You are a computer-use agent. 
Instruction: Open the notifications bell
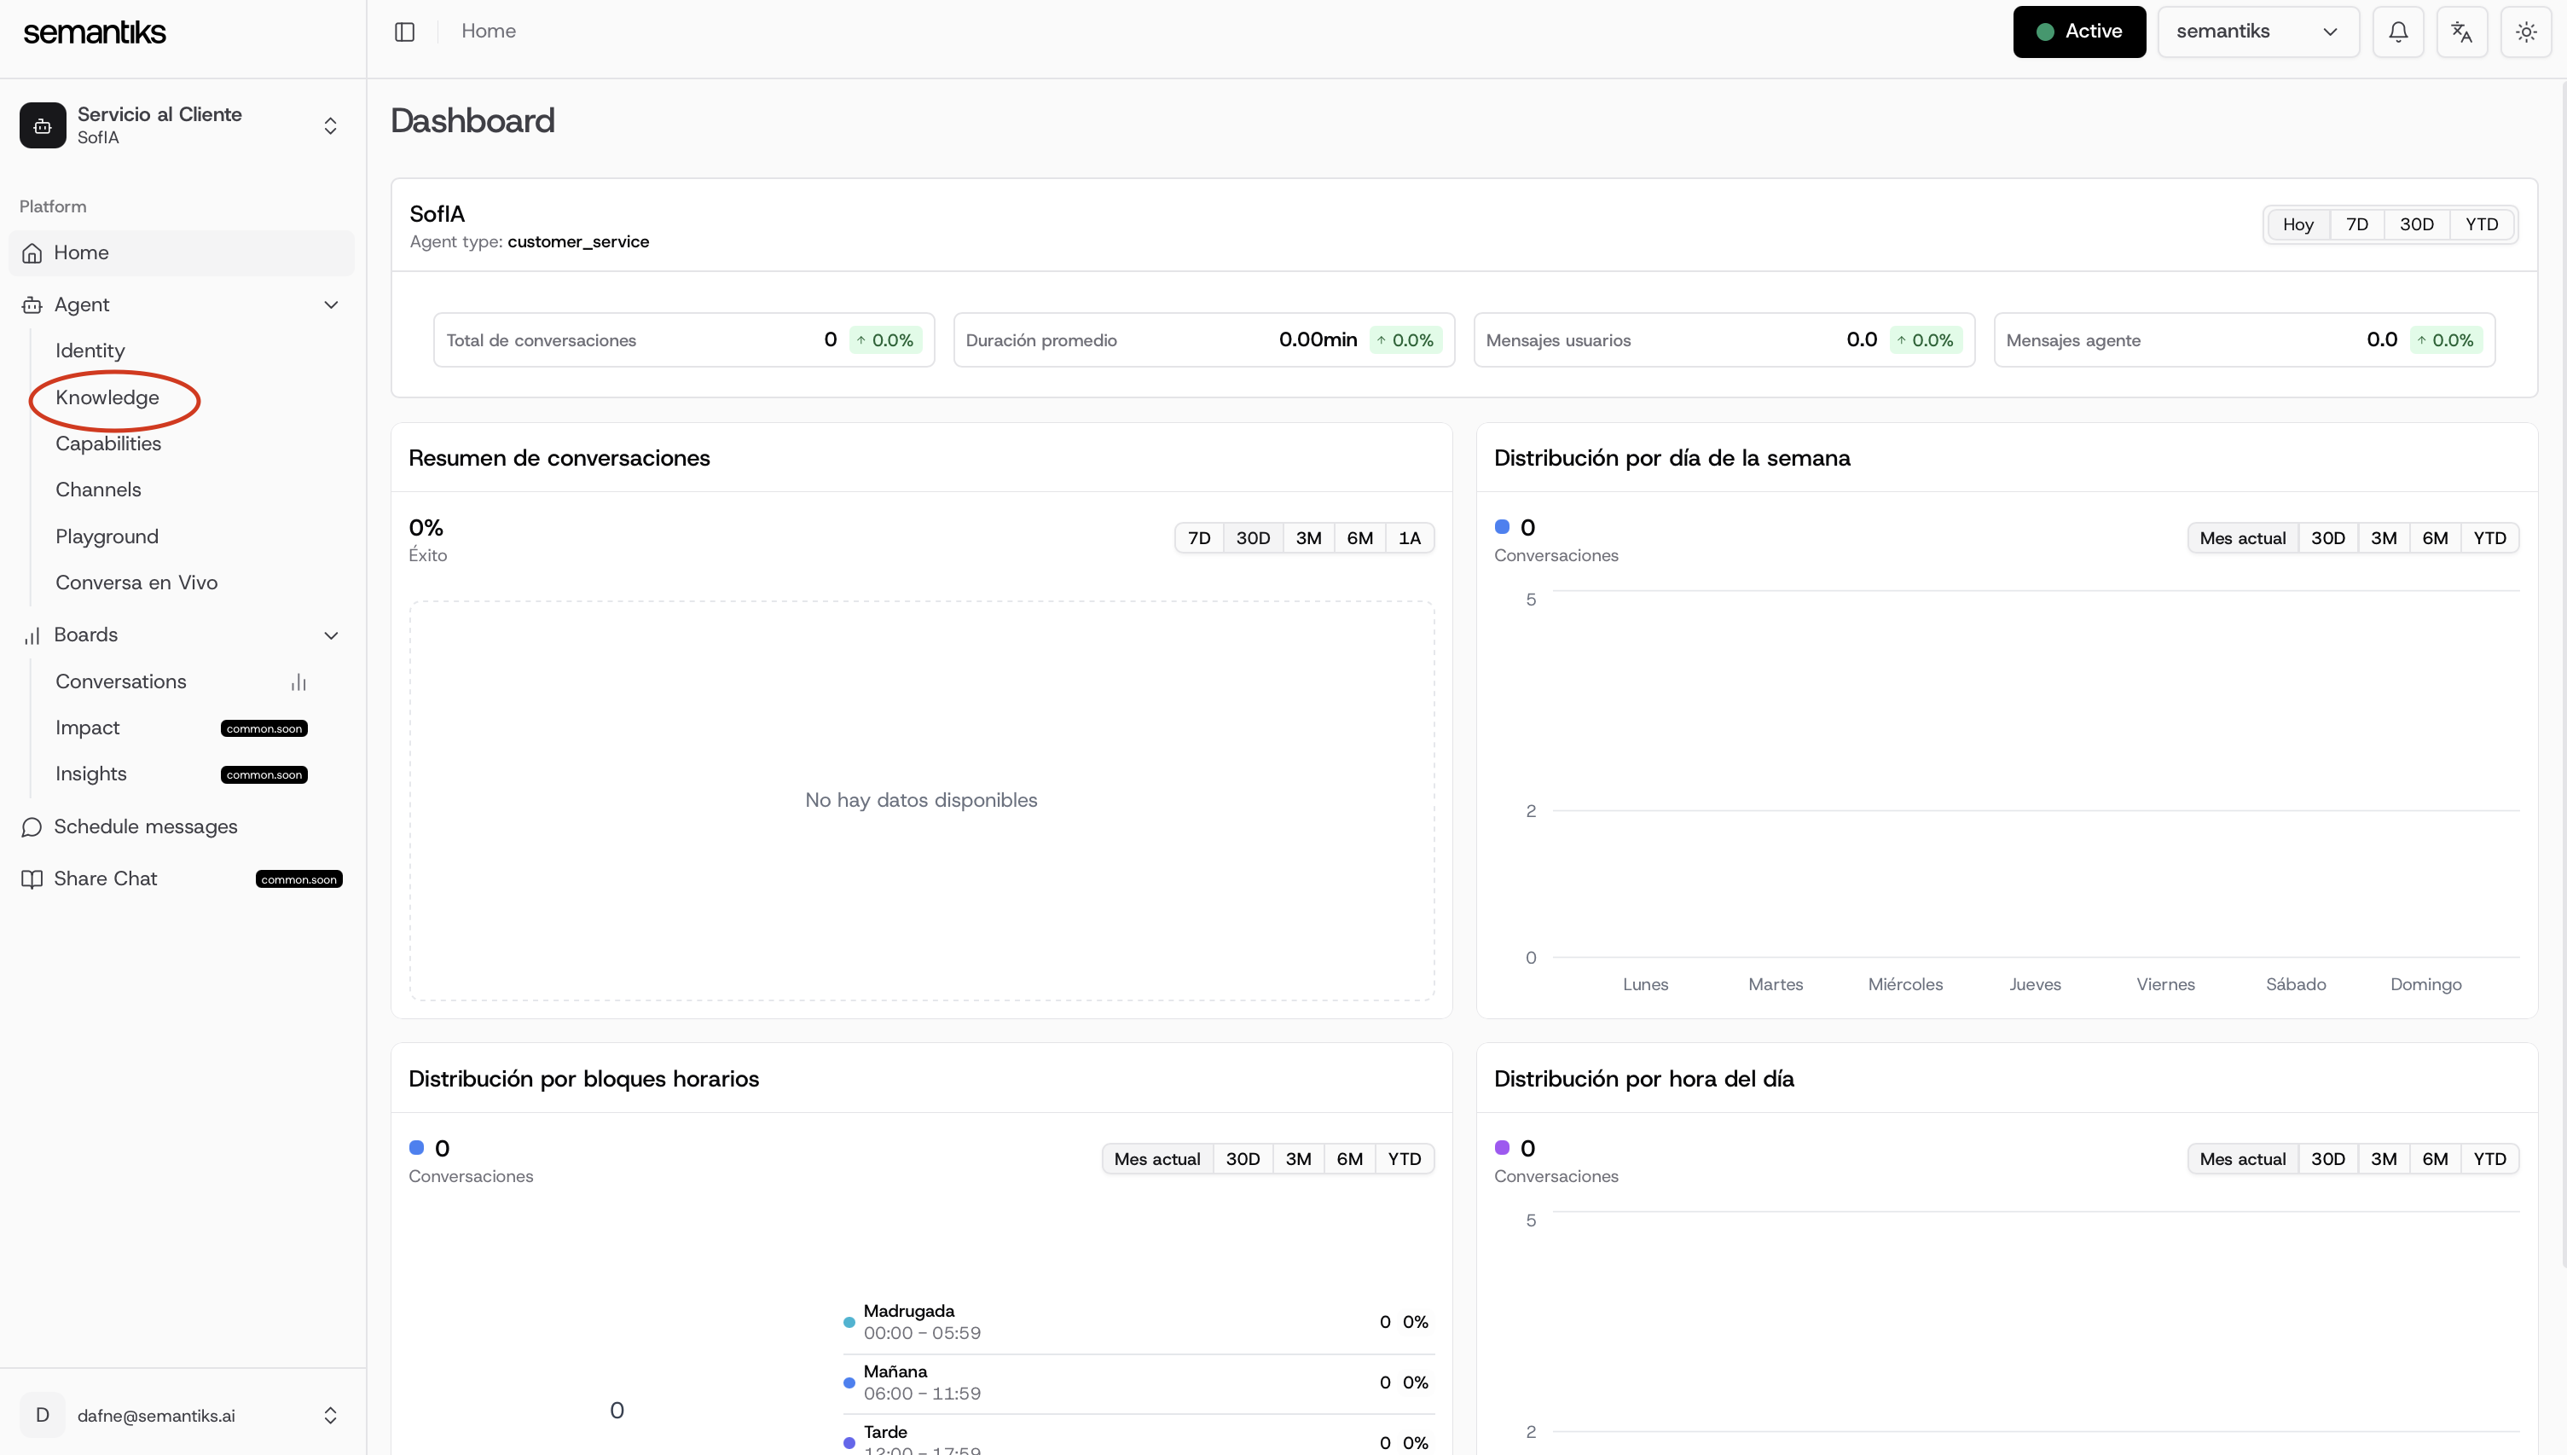click(2397, 32)
